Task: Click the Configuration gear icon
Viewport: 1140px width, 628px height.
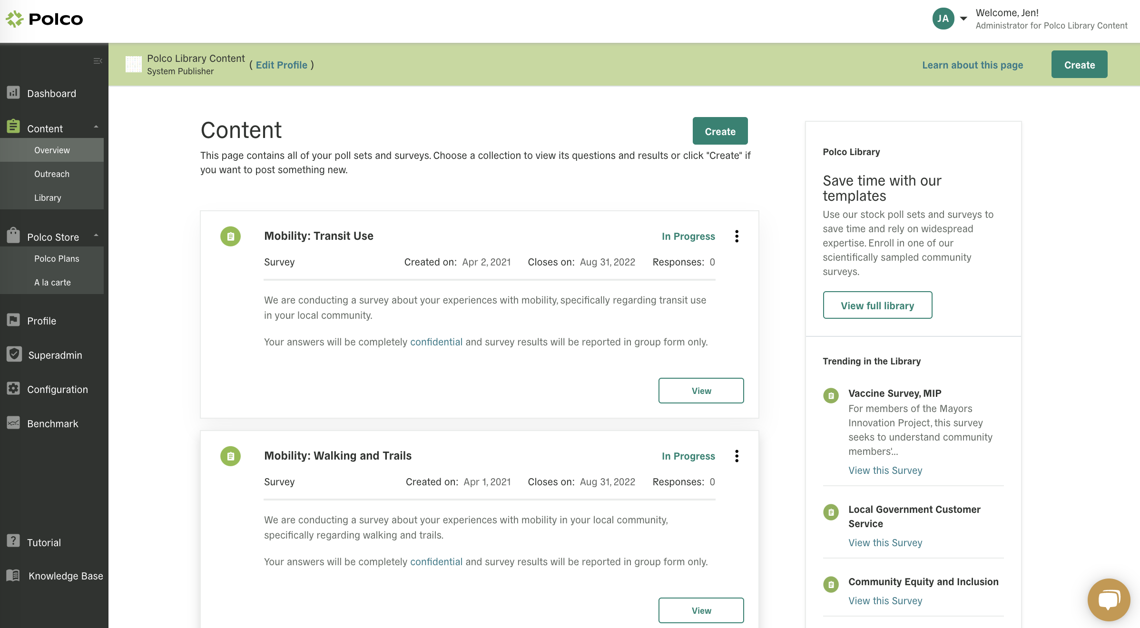Action: point(13,389)
